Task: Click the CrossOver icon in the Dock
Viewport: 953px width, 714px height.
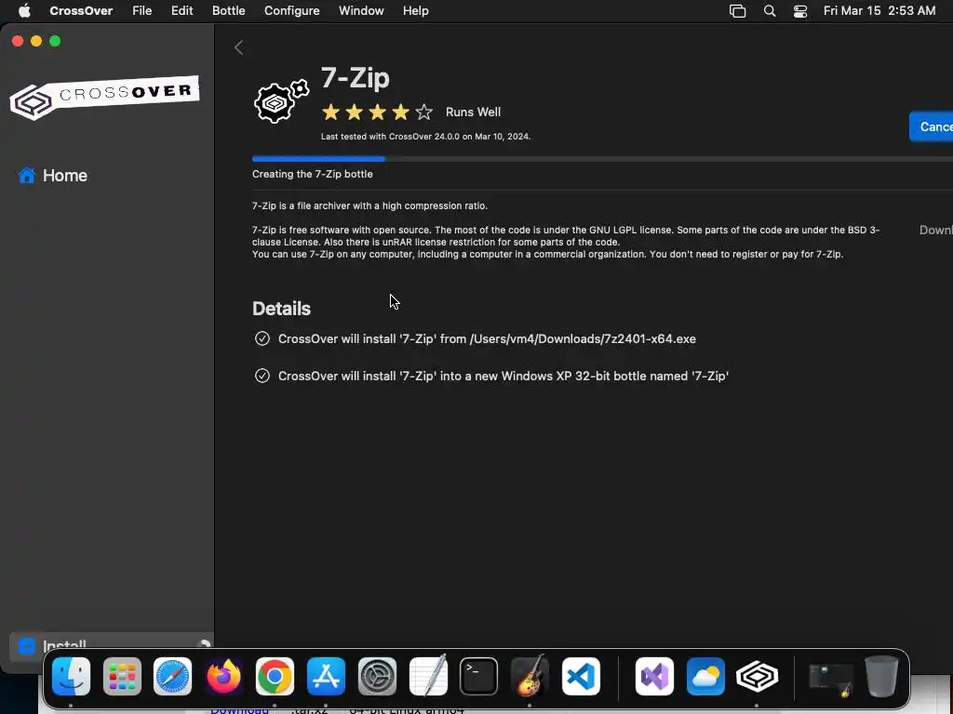Action: [x=757, y=676]
